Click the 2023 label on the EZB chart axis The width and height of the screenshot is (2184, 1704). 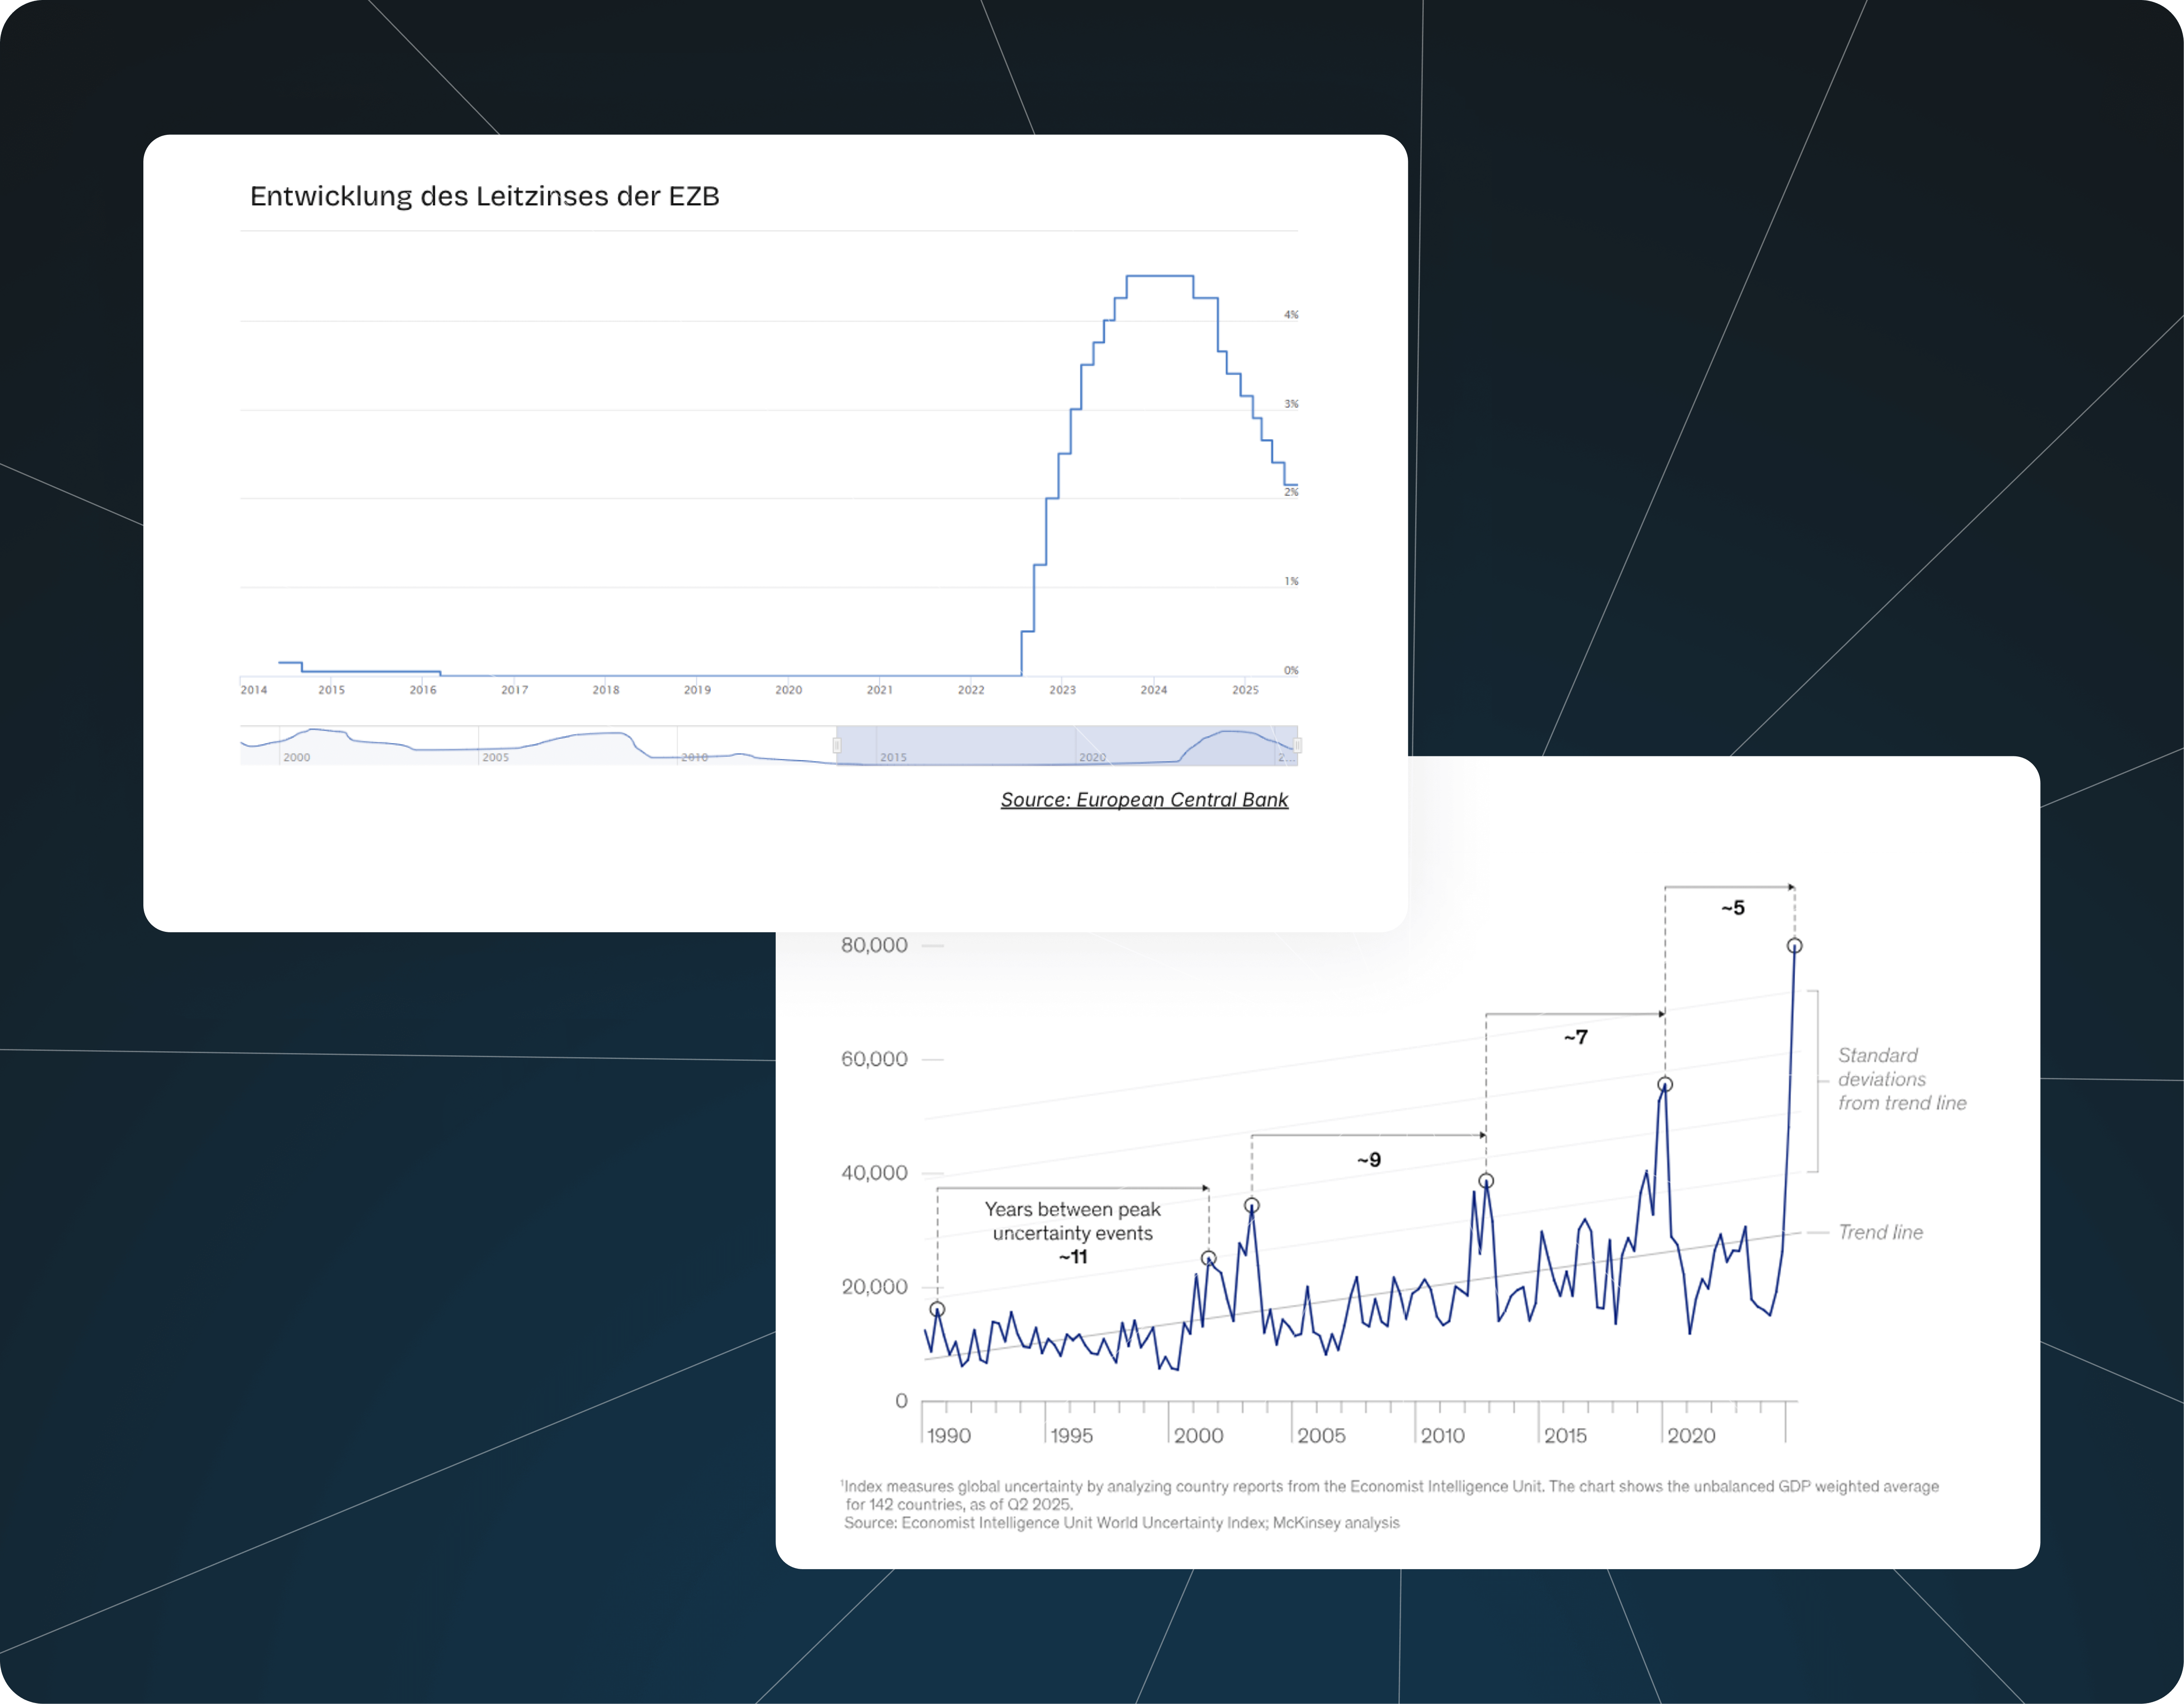click(1062, 690)
